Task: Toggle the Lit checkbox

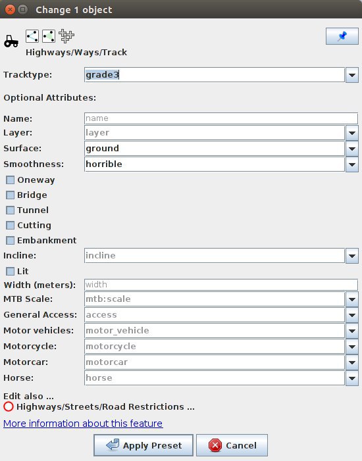Action: coord(11,271)
